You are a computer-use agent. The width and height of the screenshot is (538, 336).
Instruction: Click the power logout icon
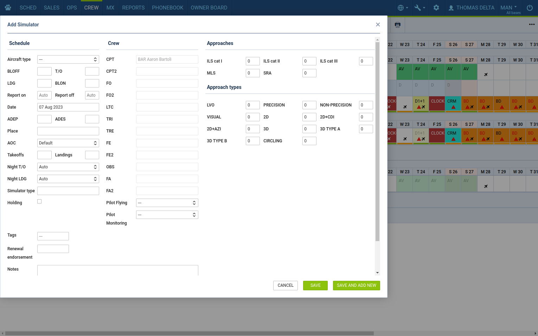530,7
